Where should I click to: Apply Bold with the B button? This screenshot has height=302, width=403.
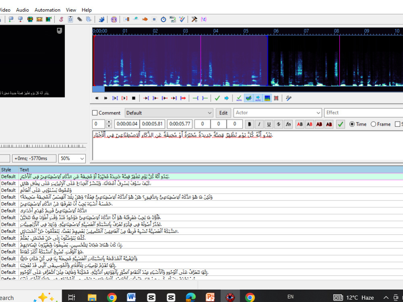click(249, 124)
